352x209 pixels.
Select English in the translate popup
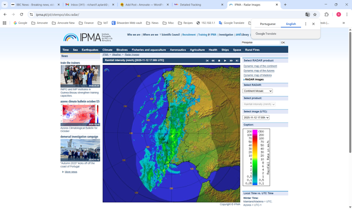[291, 24]
